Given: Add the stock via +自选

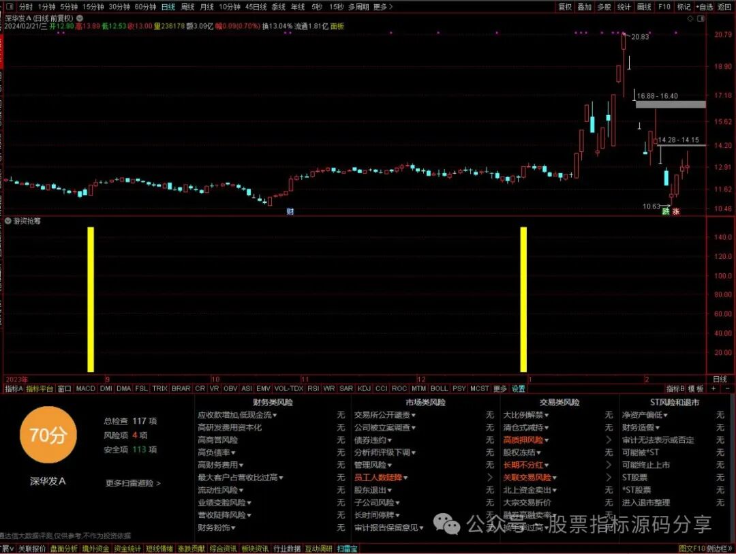Looking at the screenshot, I should pyautogui.click(x=704, y=7).
